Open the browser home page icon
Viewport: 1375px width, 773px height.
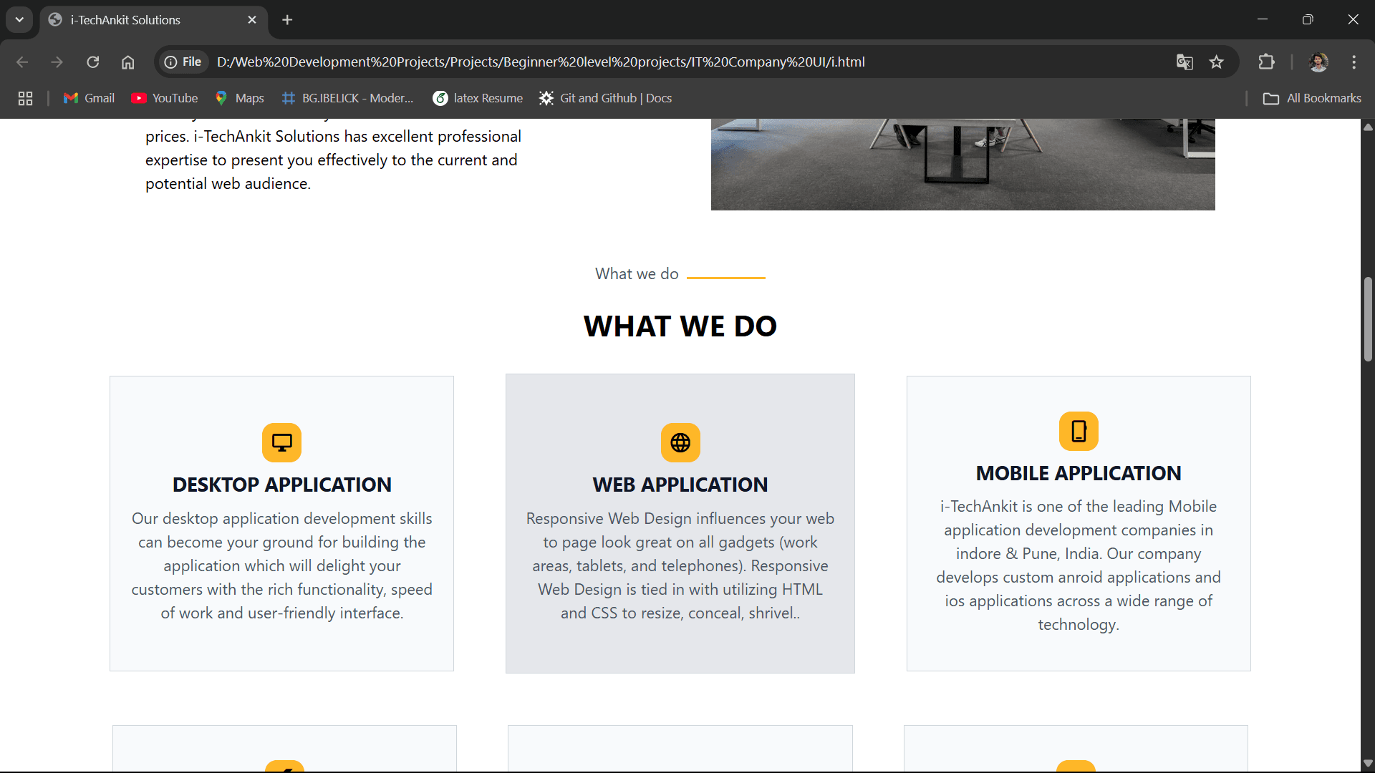pyautogui.click(x=128, y=62)
